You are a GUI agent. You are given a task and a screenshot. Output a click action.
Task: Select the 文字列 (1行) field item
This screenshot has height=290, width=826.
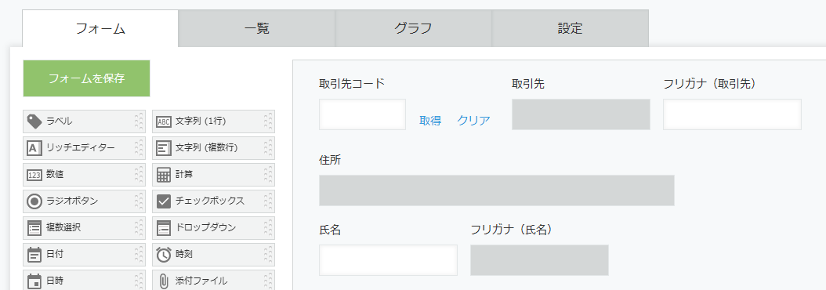tap(213, 121)
